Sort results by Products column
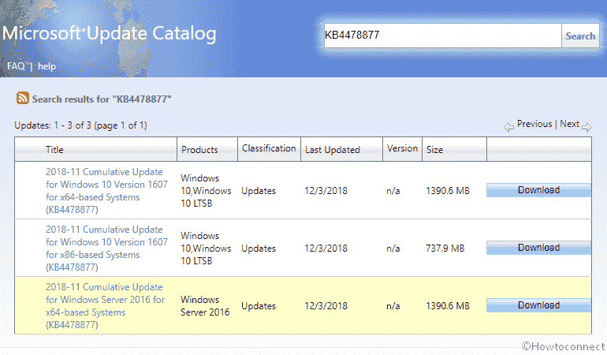The image size is (607, 355). (x=199, y=150)
